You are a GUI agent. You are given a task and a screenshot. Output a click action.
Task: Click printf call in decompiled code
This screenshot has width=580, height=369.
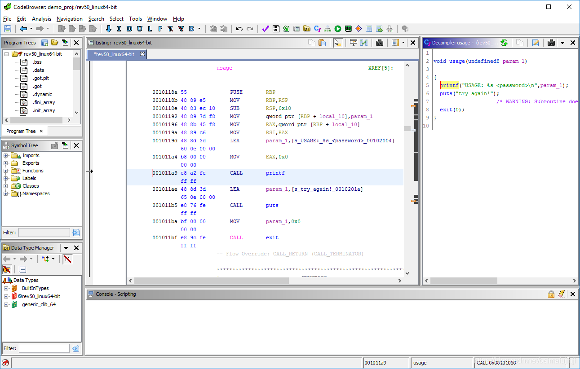pyautogui.click(x=449, y=85)
